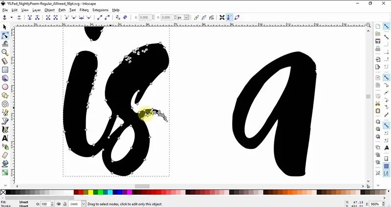Screen dimensions: 391x207
Task: Click Convert stroke to path button
Action: click(126, 18)
